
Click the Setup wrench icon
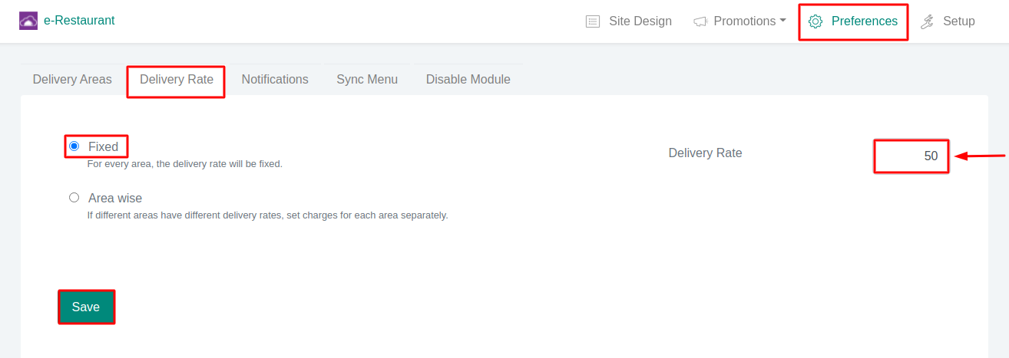point(928,21)
